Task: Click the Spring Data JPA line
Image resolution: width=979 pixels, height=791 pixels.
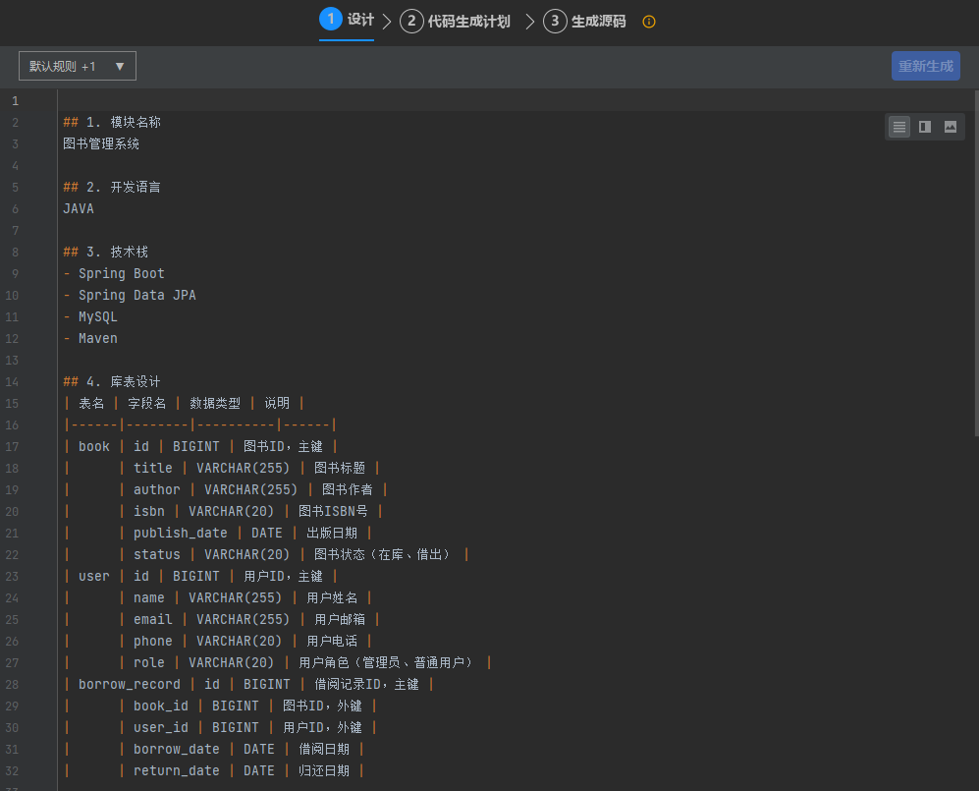Action: pos(136,295)
